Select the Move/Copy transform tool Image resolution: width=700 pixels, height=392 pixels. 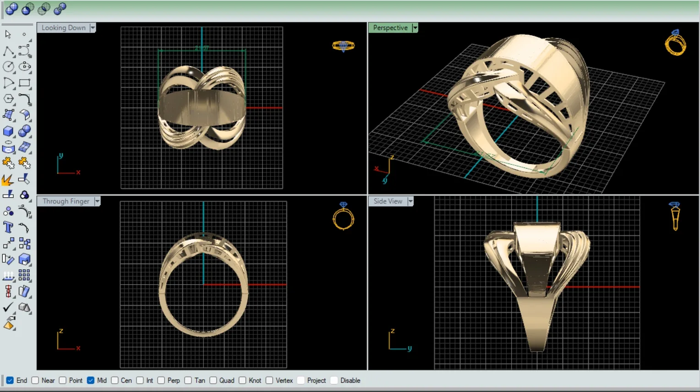pyautogui.click(x=8, y=243)
